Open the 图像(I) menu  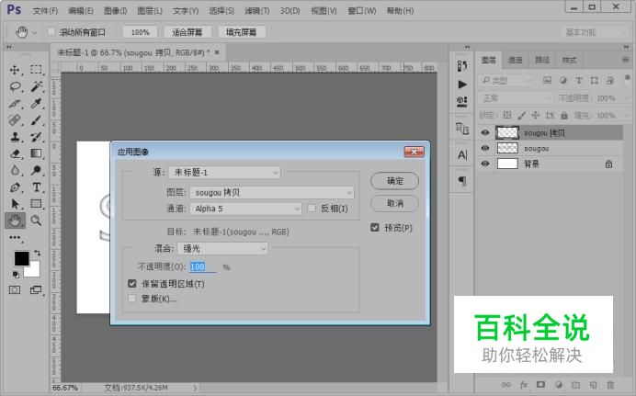tap(115, 10)
